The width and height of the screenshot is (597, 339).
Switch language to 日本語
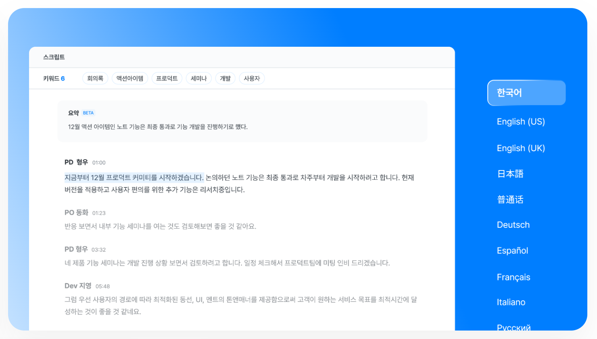(x=510, y=174)
